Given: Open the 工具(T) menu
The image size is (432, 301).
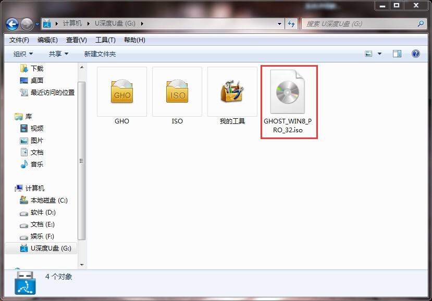Looking at the screenshot, I should (x=105, y=40).
